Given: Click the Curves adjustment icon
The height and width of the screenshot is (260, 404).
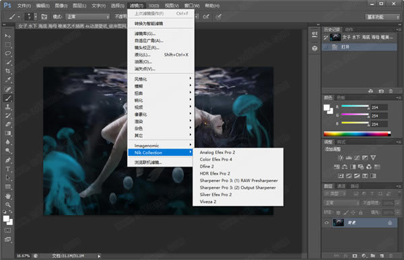Looking at the screenshot, I should pos(357,158).
